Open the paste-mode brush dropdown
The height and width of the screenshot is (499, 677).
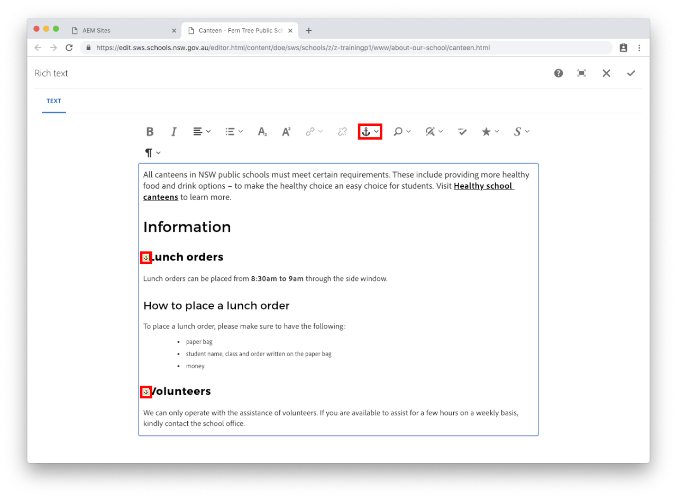coord(434,132)
